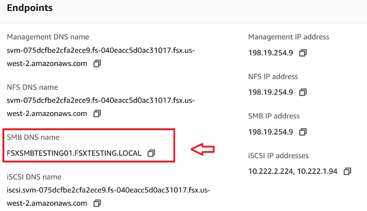Copy the SMB IP address

(x=303, y=132)
